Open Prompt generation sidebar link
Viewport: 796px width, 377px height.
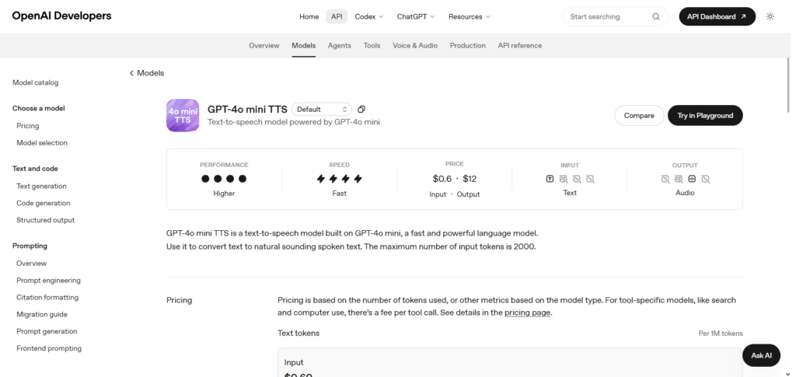(47, 331)
